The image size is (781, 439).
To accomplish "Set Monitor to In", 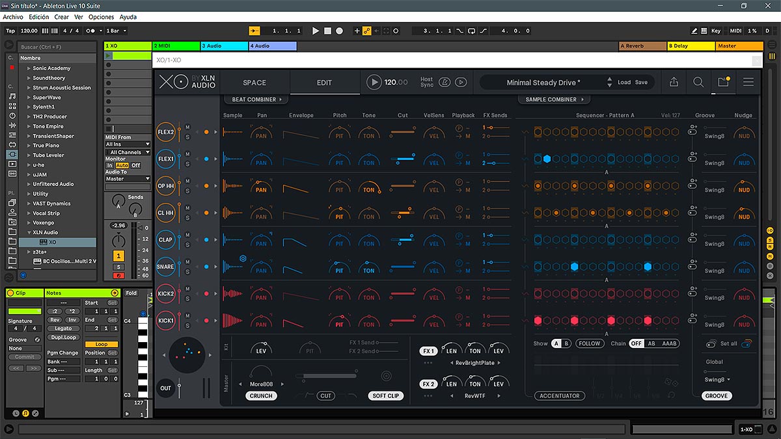I will point(109,166).
